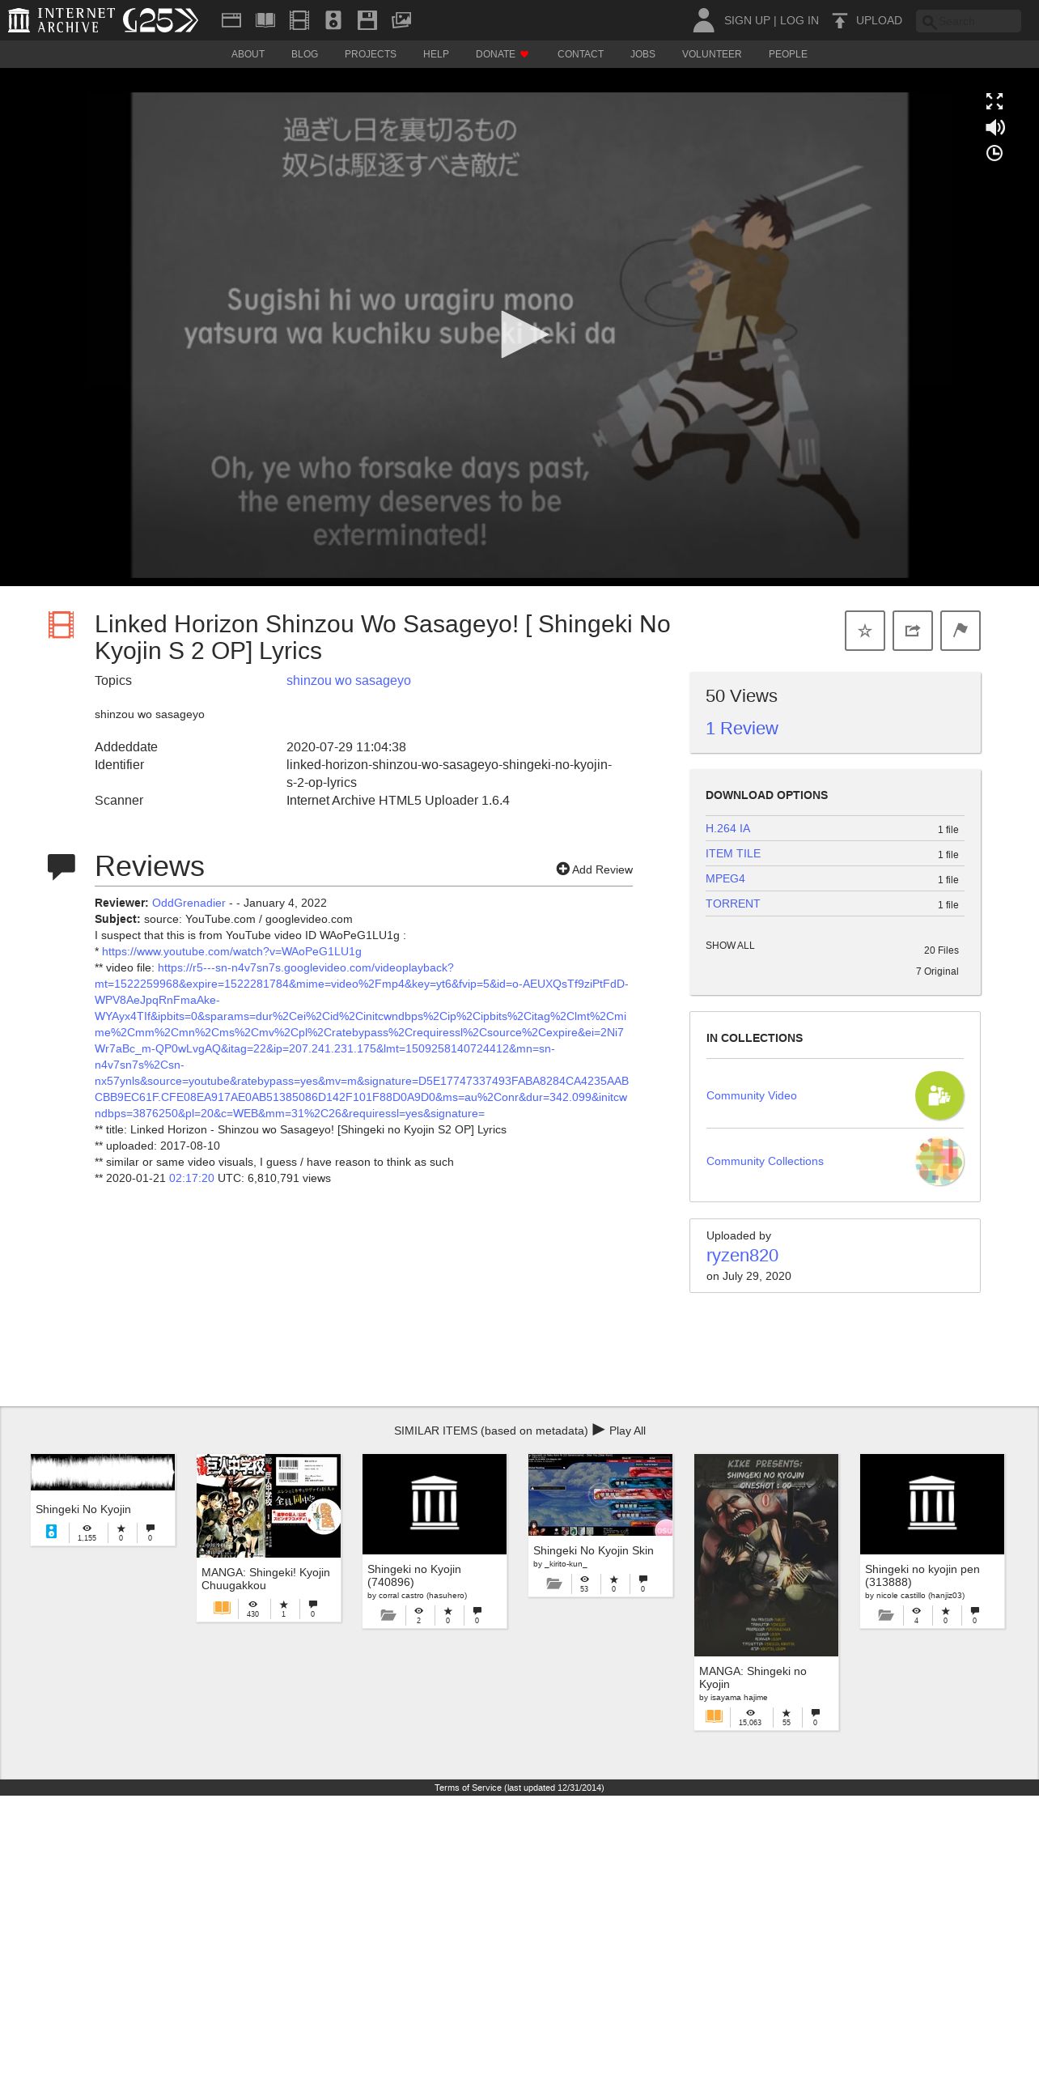Click the UPLOAD link text
Screen dimensions: 1039x2079
pyautogui.click(x=879, y=20)
